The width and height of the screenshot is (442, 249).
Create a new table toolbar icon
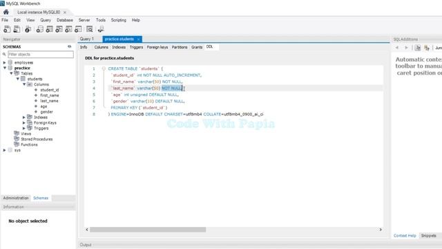(49, 29)
